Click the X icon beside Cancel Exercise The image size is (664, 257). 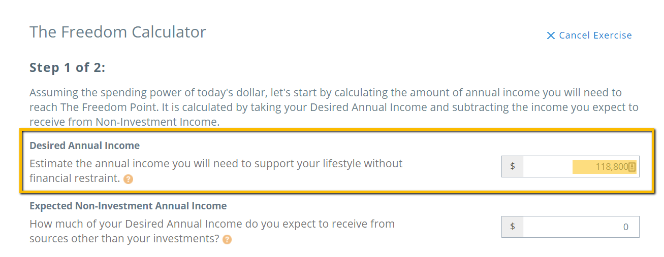(551, 35)
